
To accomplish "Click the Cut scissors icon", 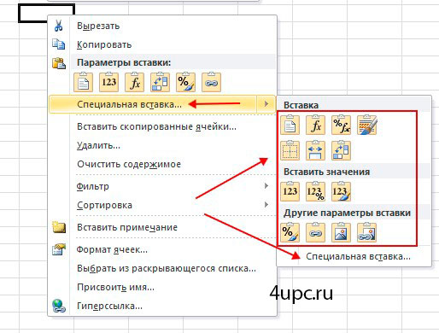I will click(x=58, y=26).
